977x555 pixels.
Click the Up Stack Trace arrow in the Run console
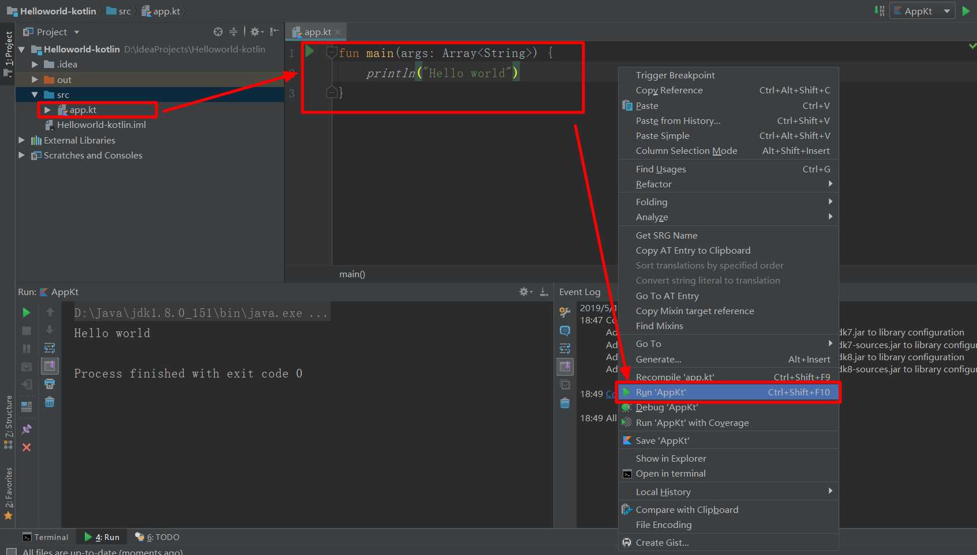click(50, 312)
